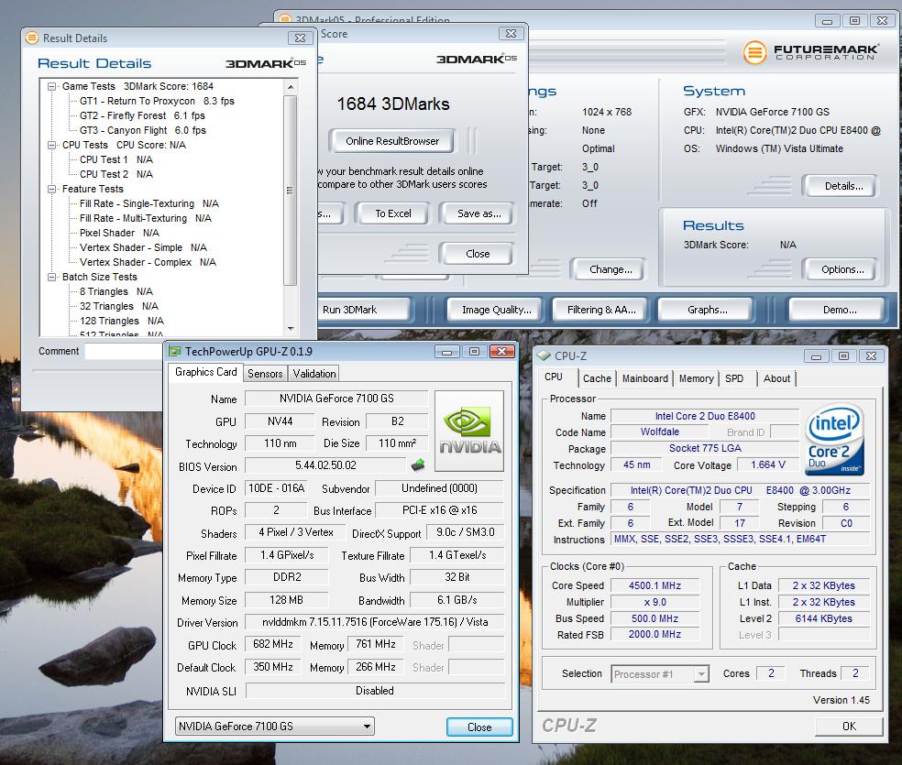Select the GT1 - Return To Proxycon row
This screenshot has width=902, height=765.
coord(157,101)
